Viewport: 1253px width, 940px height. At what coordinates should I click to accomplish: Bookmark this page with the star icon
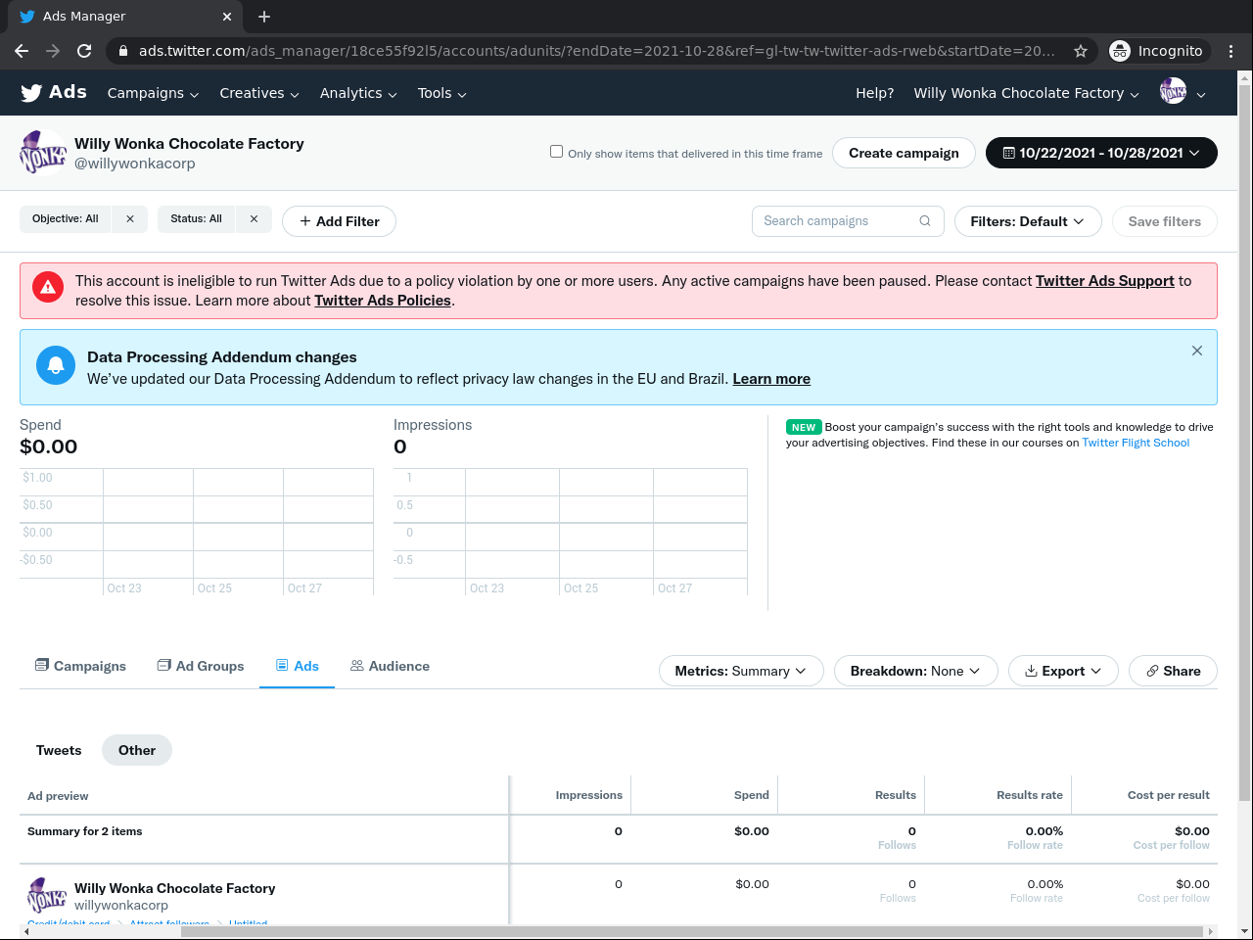pyautogui.click(x=1081, y=51)
